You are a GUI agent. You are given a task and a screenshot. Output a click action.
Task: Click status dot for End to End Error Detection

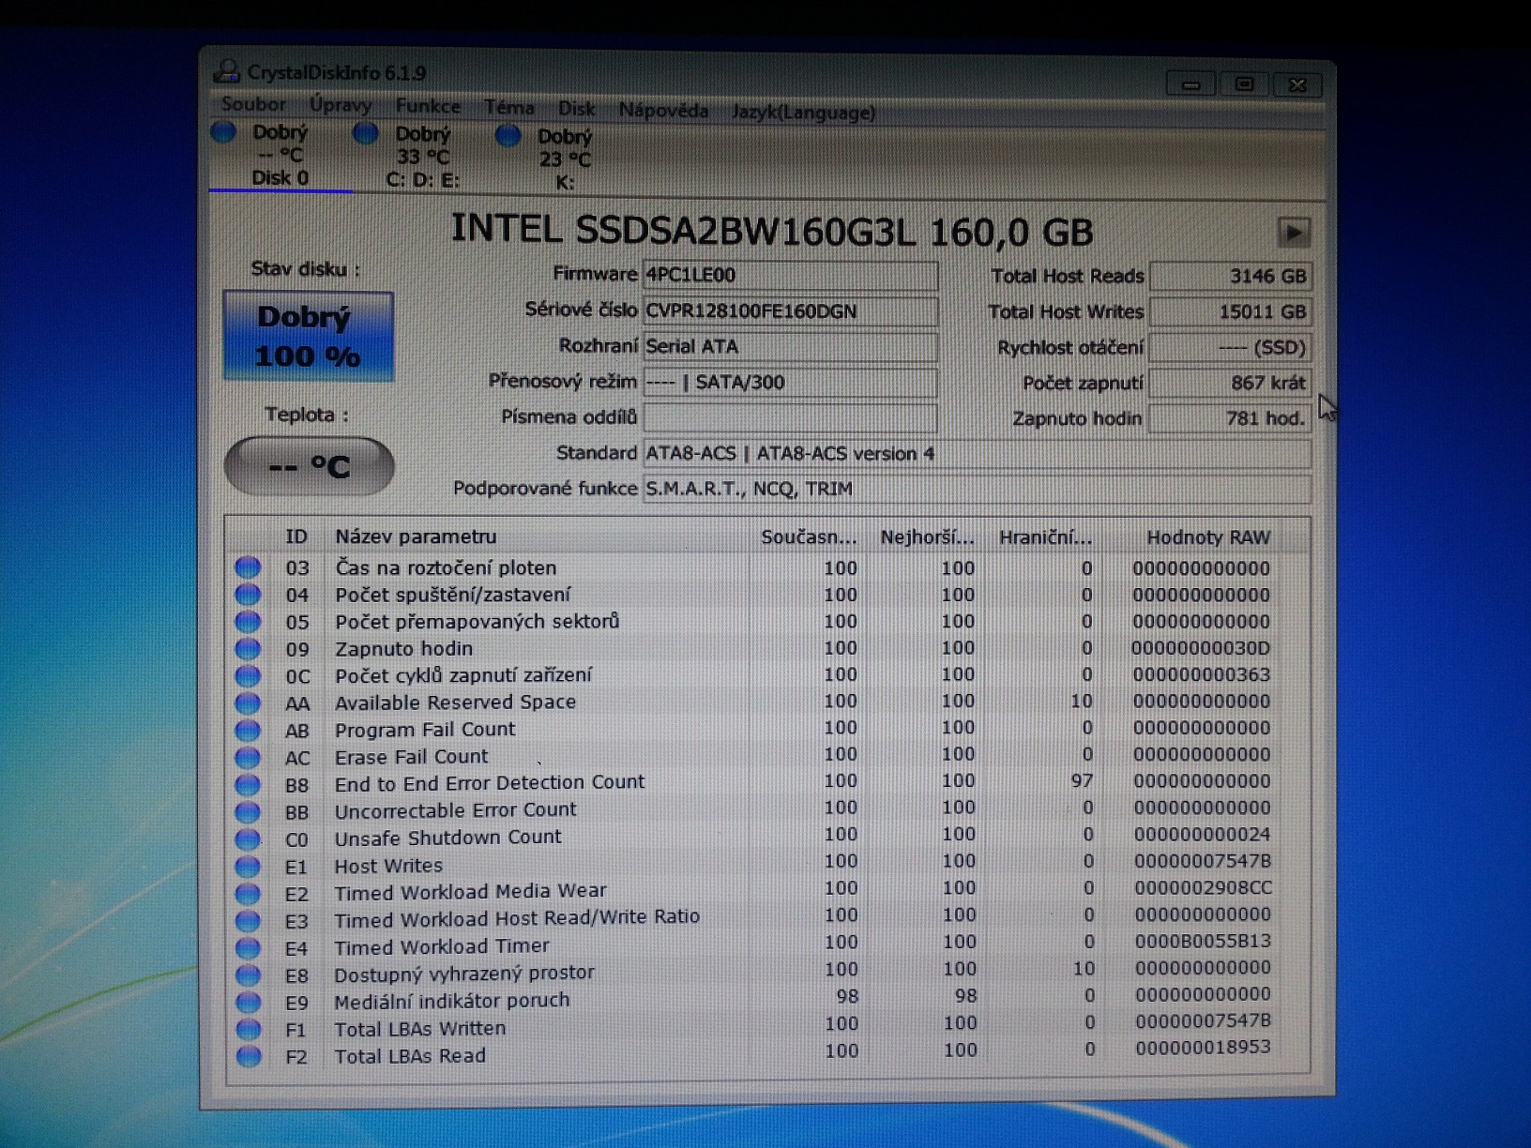coord(248,784)
